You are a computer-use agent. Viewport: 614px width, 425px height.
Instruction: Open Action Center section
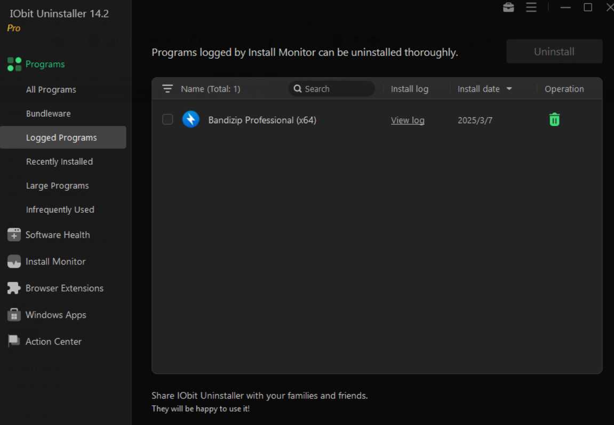point(54,341)
